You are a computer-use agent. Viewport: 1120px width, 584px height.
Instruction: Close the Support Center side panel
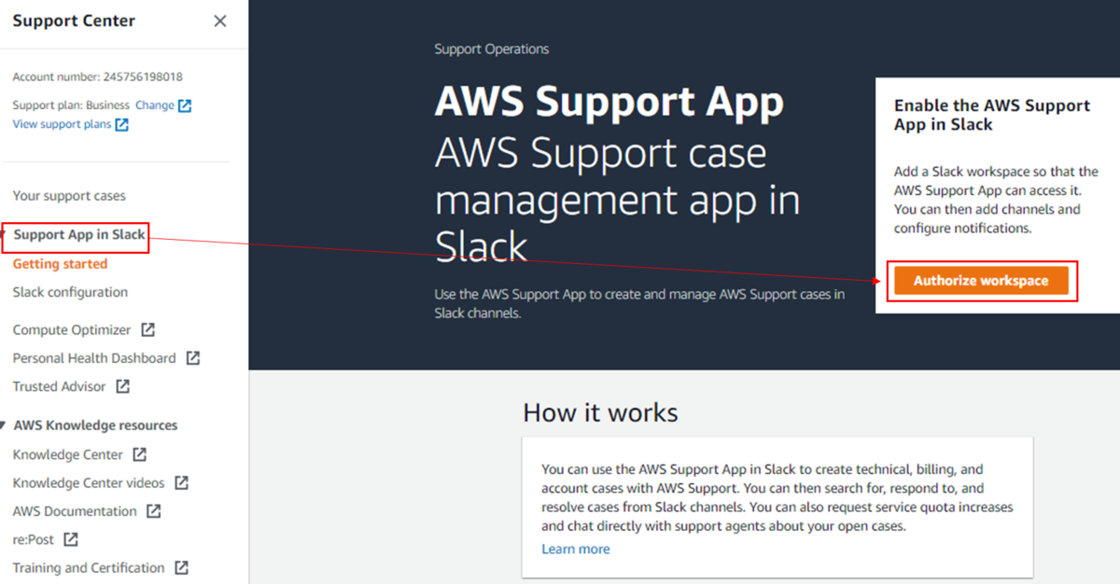coord(220,21)
